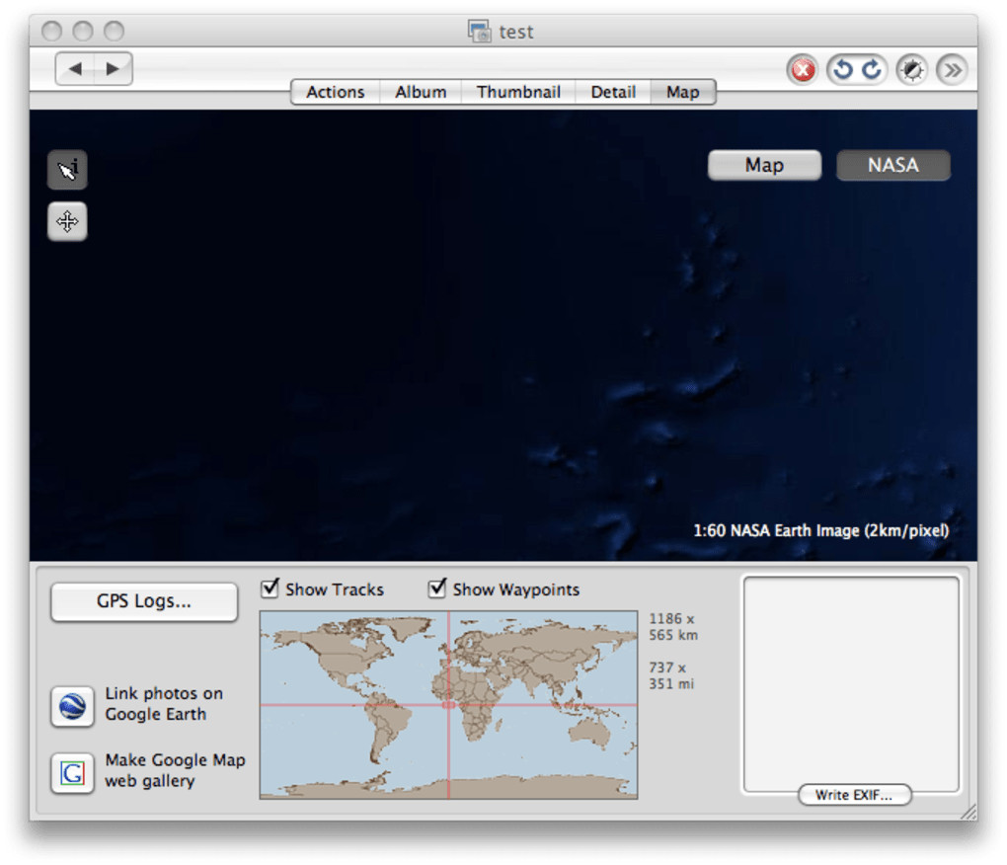
Task: Click the window minimize title bar button
Action: [x=83, y=31]
